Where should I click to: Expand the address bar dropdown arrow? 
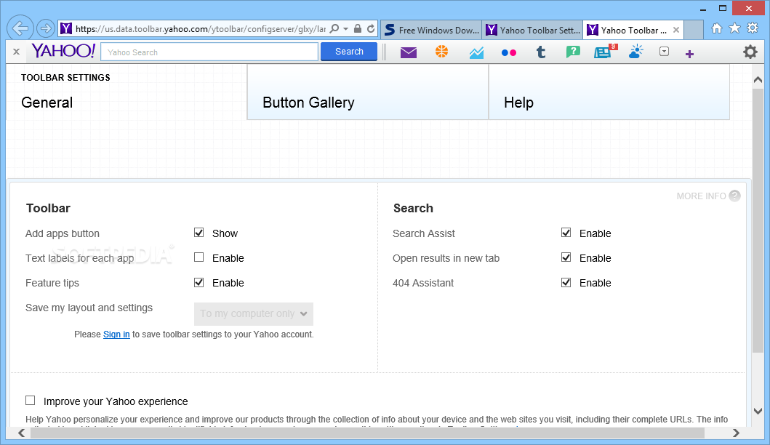click(345, 28)
